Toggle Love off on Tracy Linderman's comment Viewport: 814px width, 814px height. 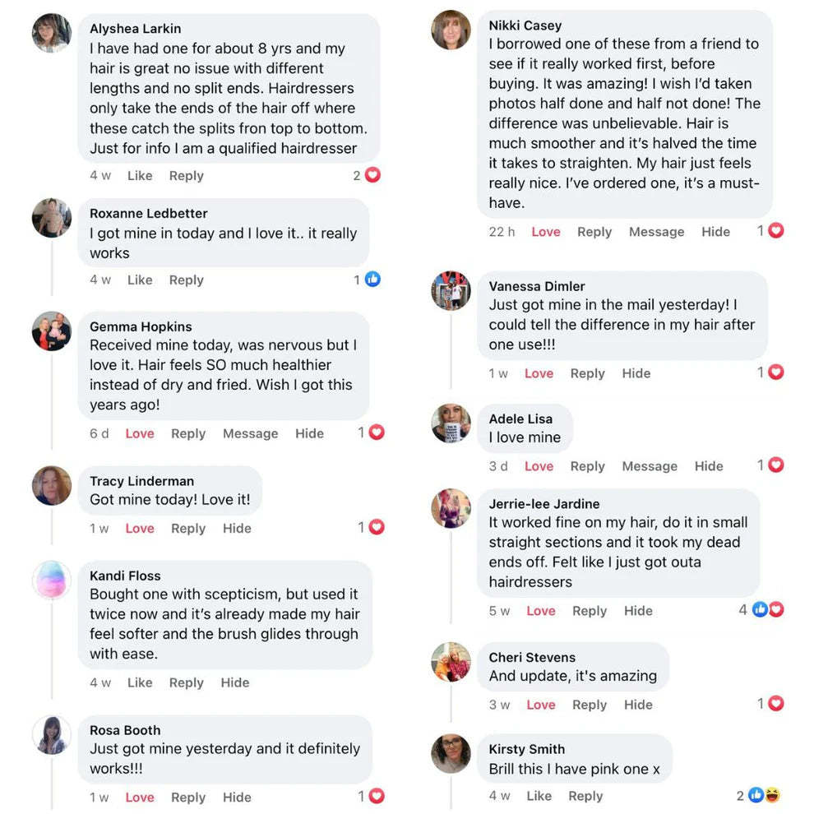(140, 528)
